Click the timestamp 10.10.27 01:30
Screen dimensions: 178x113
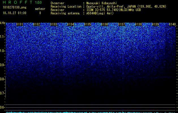coord(14,13)
